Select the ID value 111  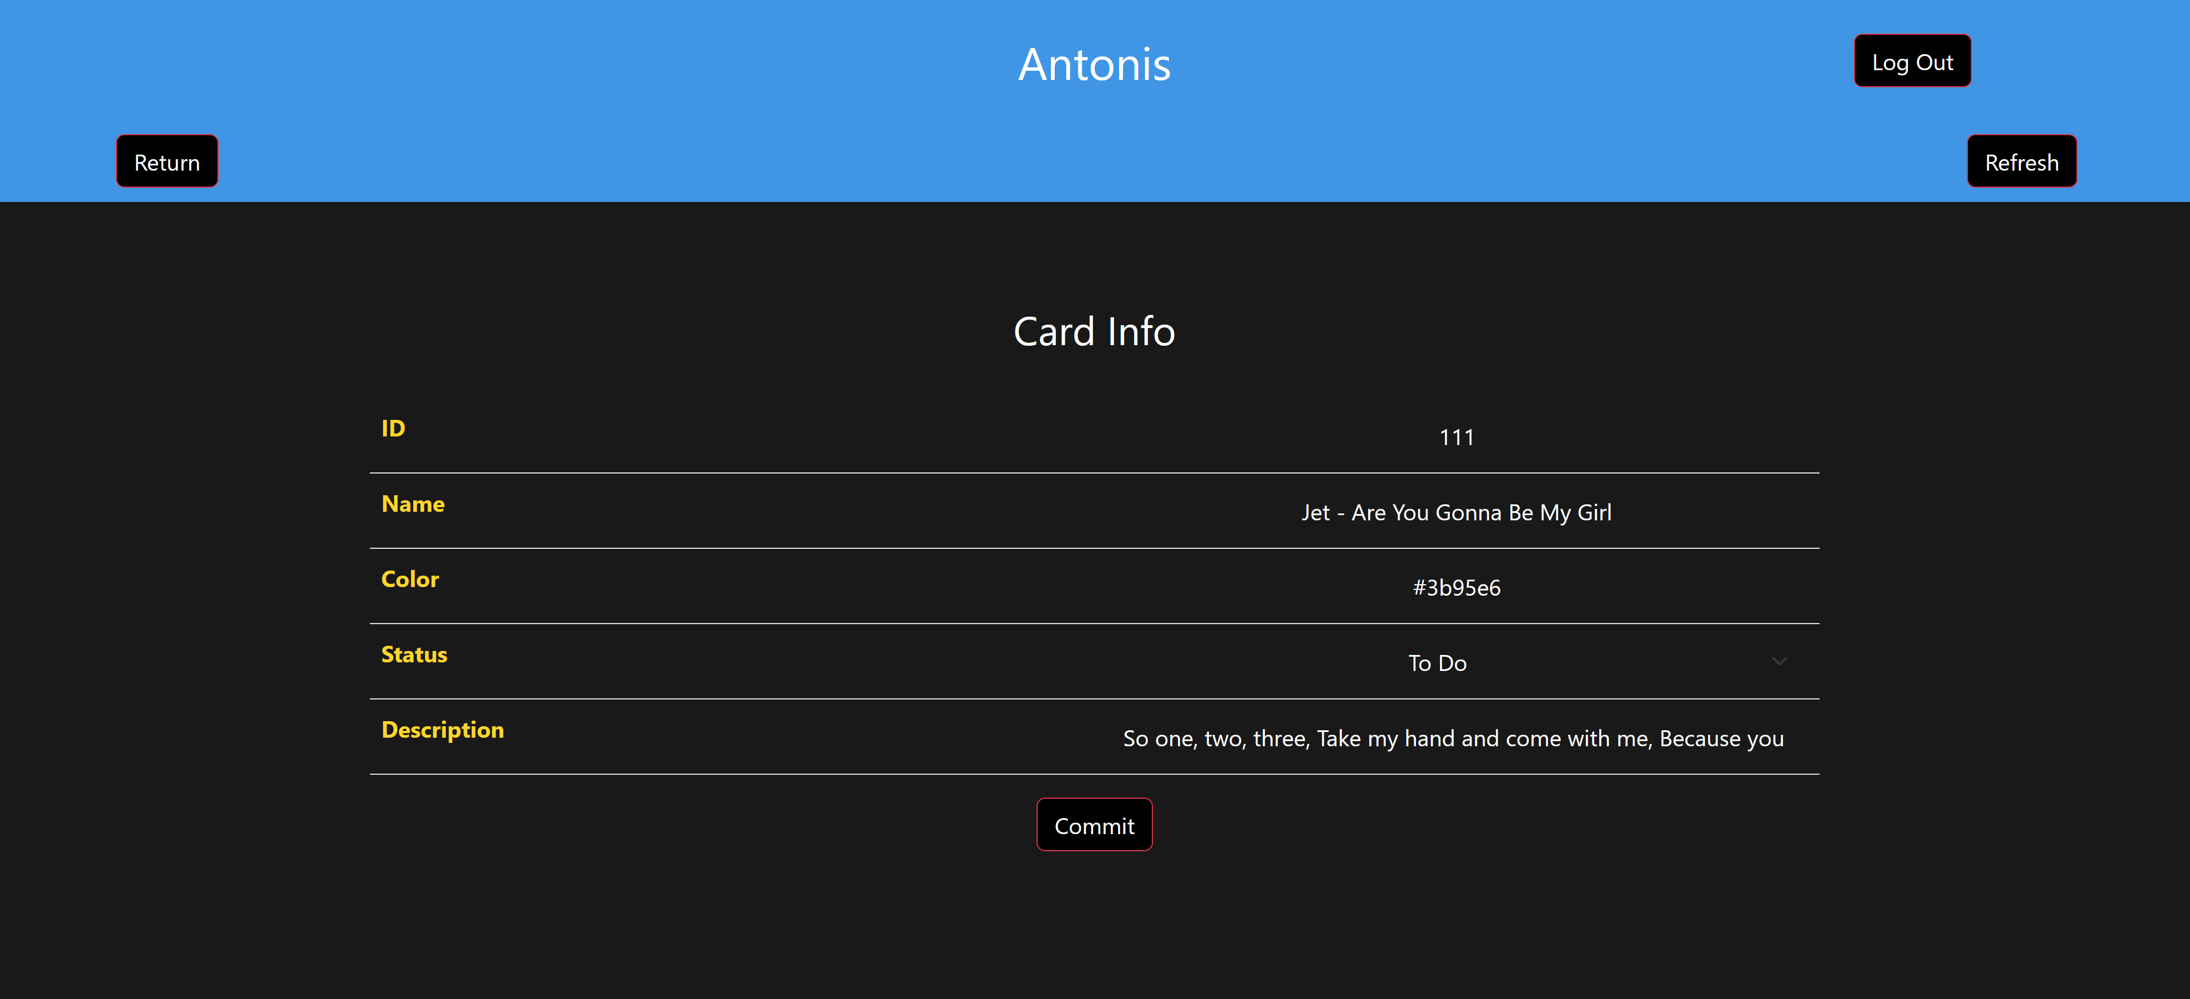(x=1457, y=438)
